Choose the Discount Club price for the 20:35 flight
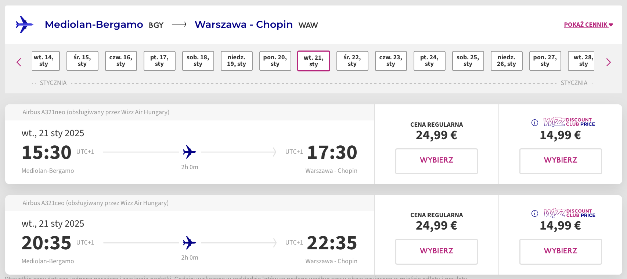This screenshot has width=627, height=279. point(561,252)
